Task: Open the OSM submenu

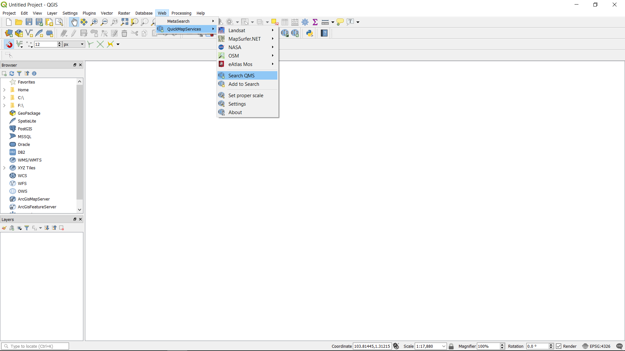Action: 233,56
